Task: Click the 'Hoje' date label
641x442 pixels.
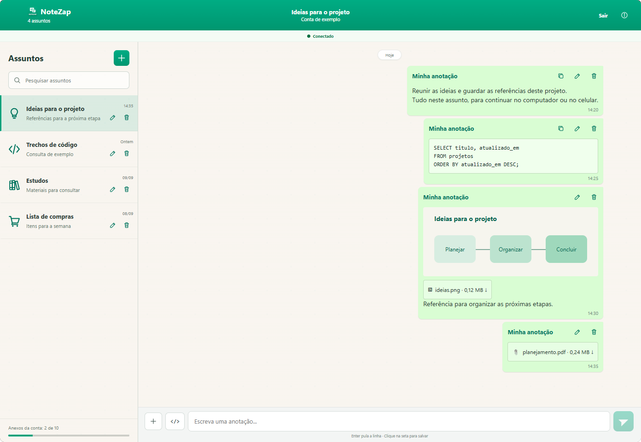Action: point(390,55)
